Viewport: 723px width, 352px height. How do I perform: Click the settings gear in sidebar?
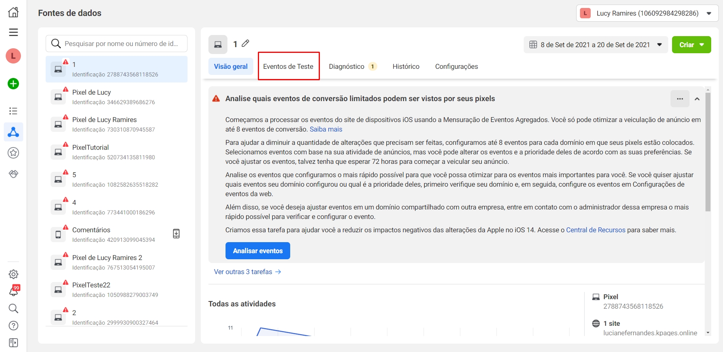point(13,274)
